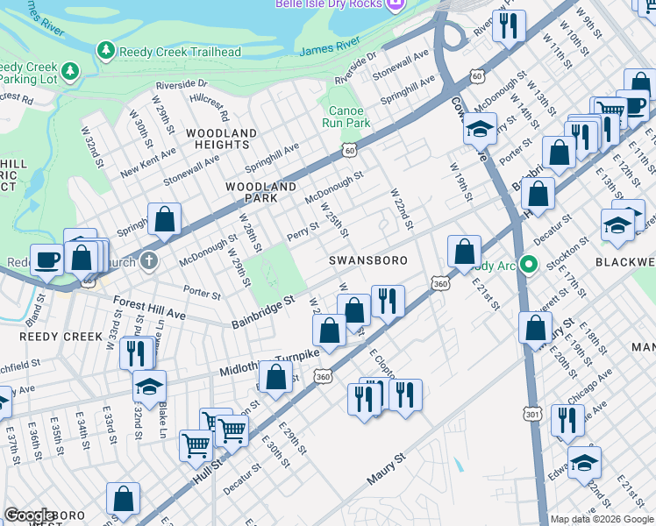Click shopping bag marker left of route 360 shield
The height and width of the screenshot is (526, 656).
275,378
